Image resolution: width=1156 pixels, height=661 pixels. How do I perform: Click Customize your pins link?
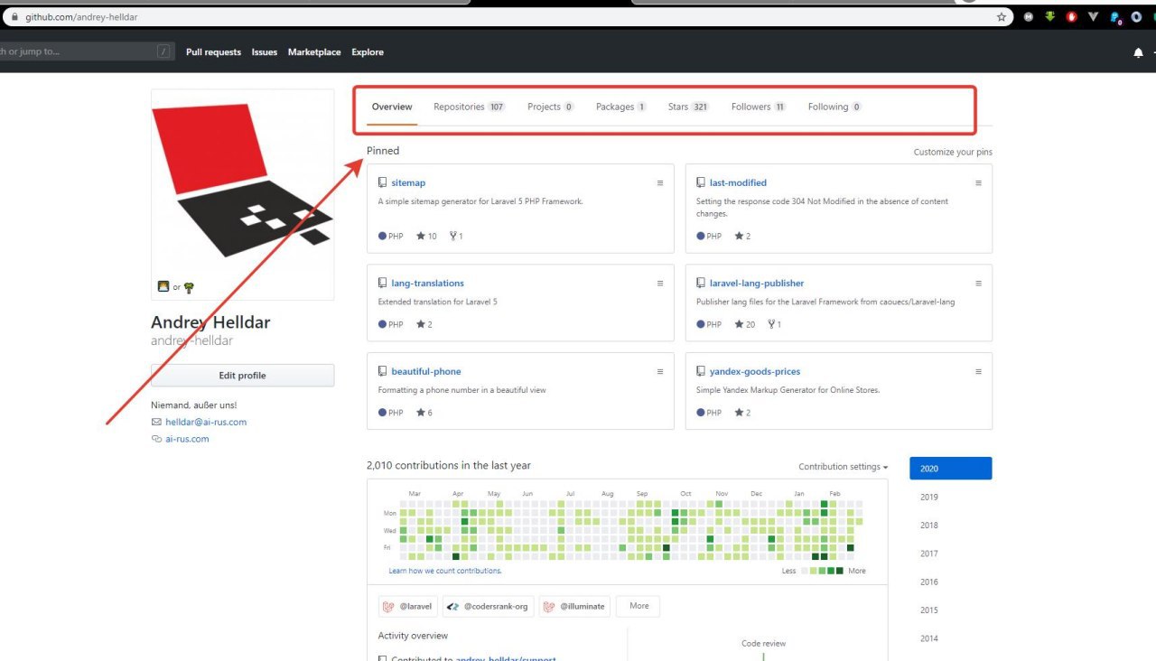[x=953, y=152]
